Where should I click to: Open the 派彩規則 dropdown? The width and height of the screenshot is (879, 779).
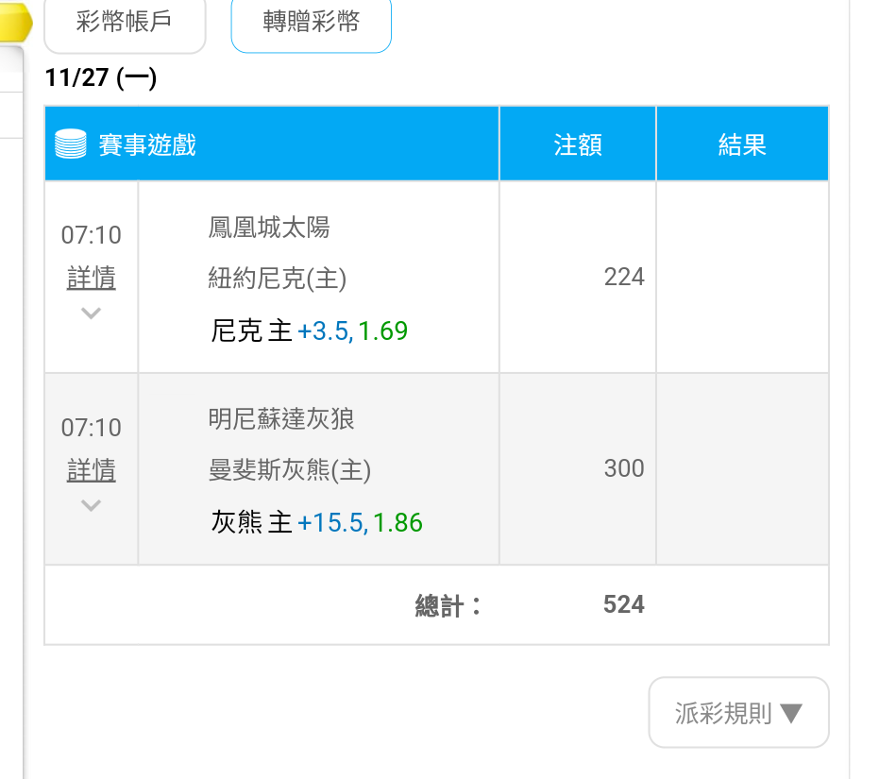[738, 712]
